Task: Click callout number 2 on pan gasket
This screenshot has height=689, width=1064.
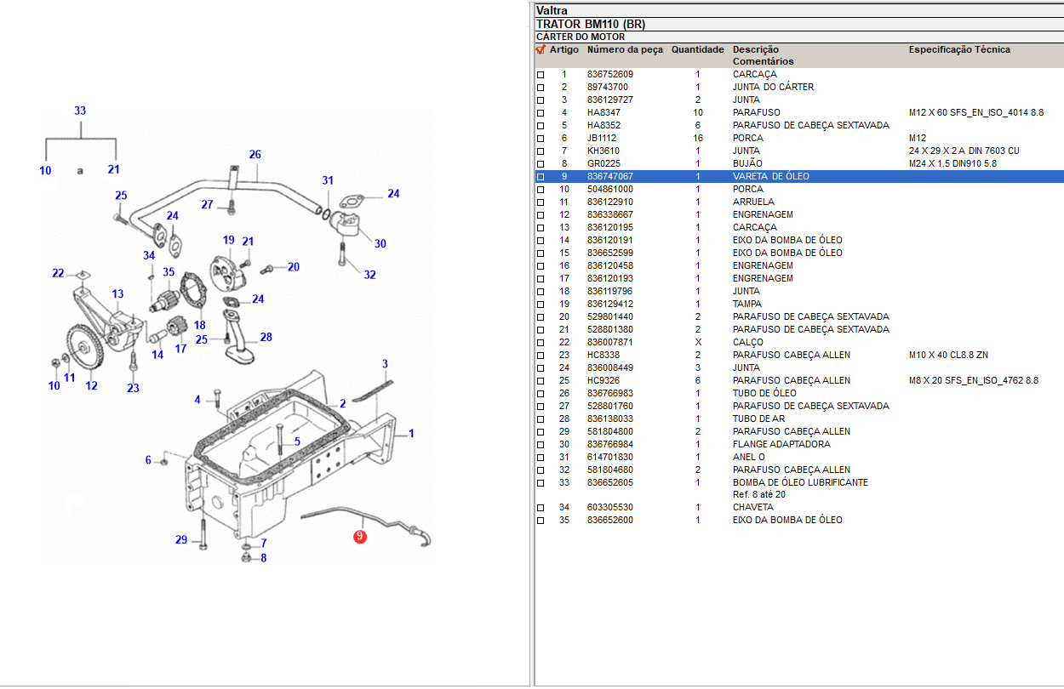Action: [343, 403]
